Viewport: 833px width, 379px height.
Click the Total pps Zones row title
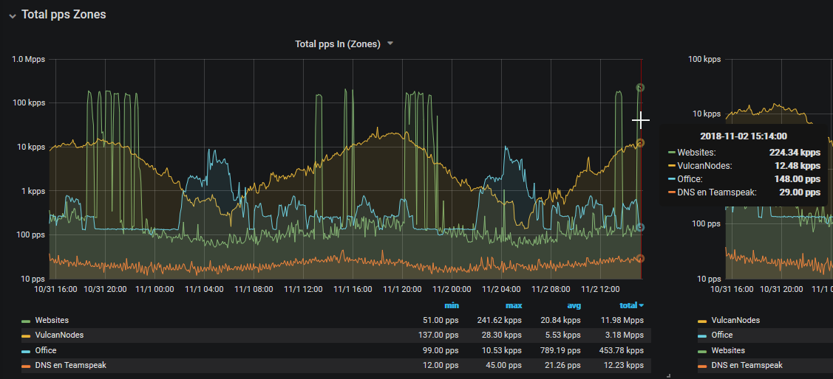tap(64, 15)
